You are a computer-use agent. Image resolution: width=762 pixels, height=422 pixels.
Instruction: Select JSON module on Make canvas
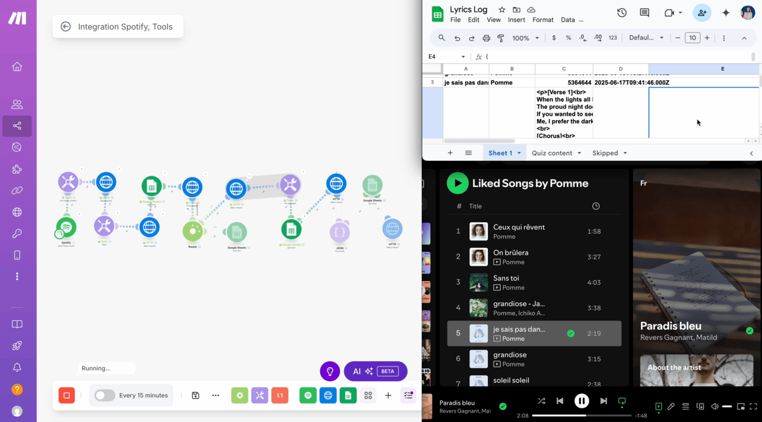tap(339, 232)
